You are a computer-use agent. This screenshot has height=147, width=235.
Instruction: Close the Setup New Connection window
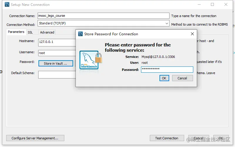pos(226,4)
